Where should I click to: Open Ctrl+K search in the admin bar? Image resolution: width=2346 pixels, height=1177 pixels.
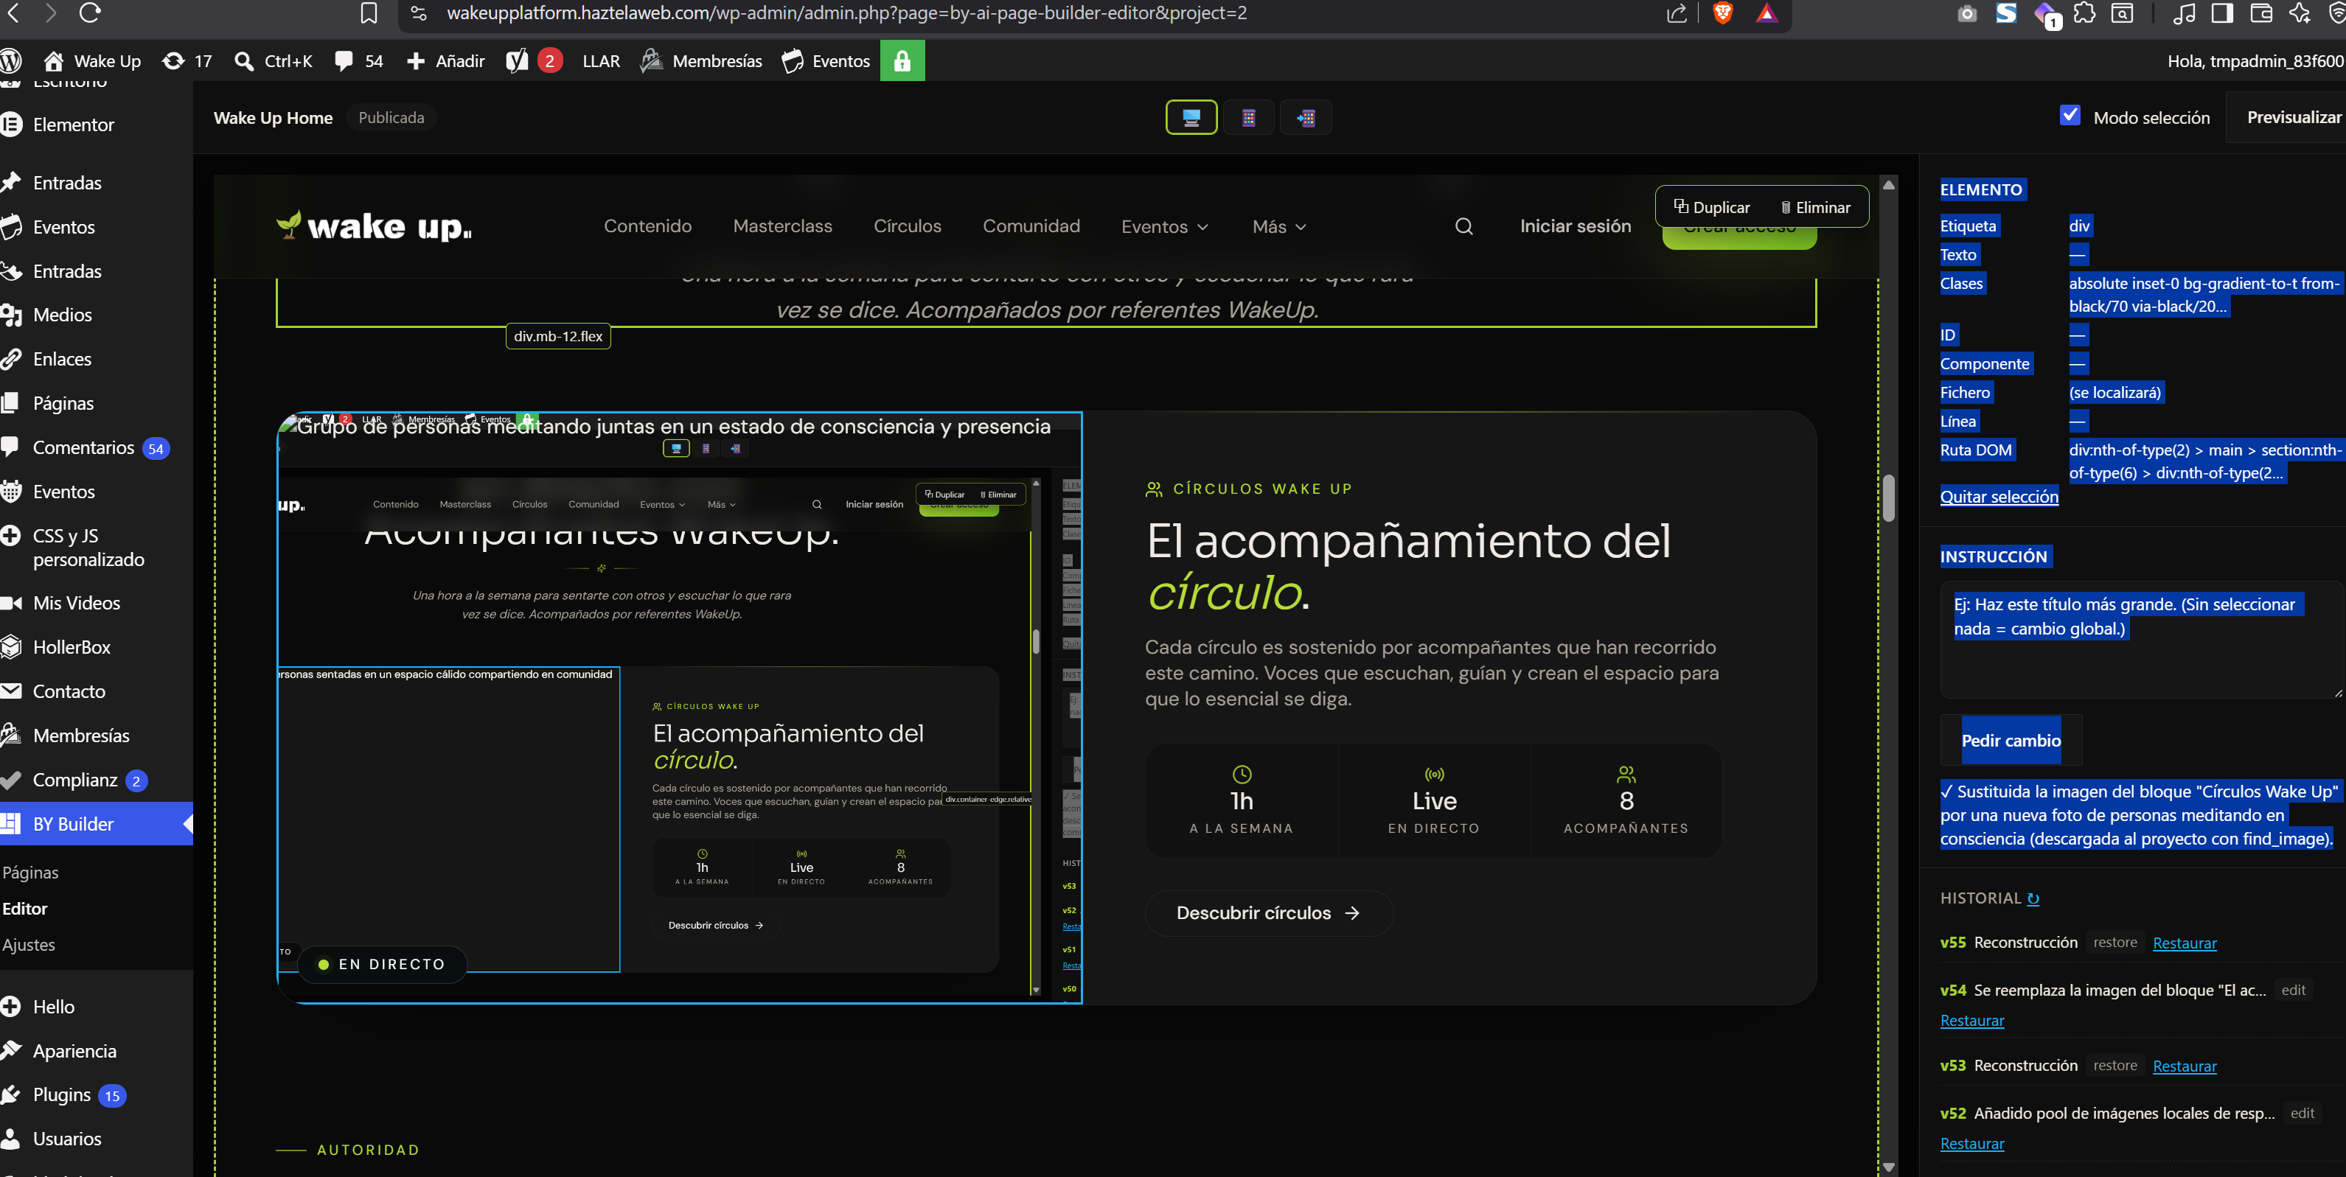click(x=274, y=61)
